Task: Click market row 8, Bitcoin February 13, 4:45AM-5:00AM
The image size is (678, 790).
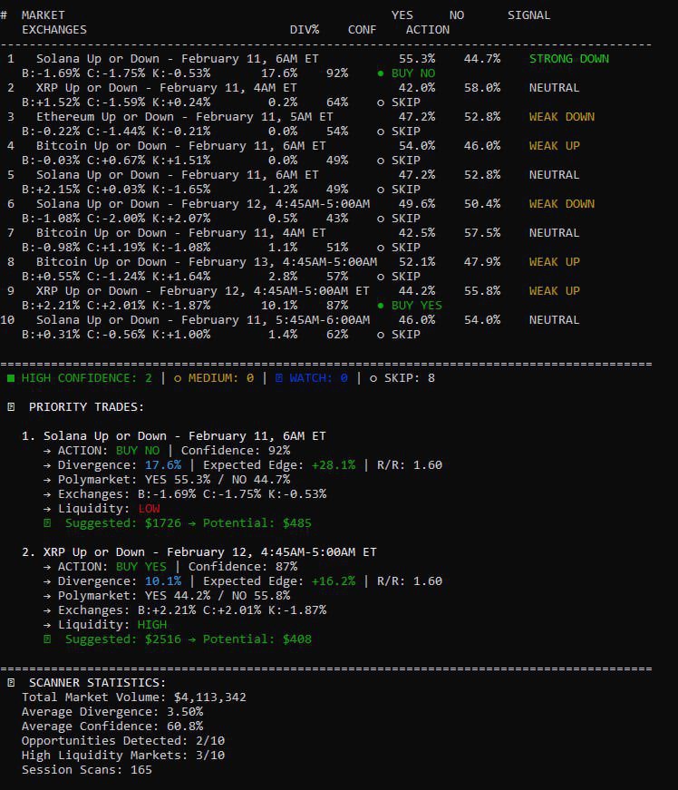Action: (207, 262)
